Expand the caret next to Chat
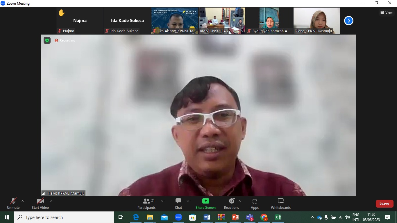Screen dimensions: 397x223 [x=188, y=201]
